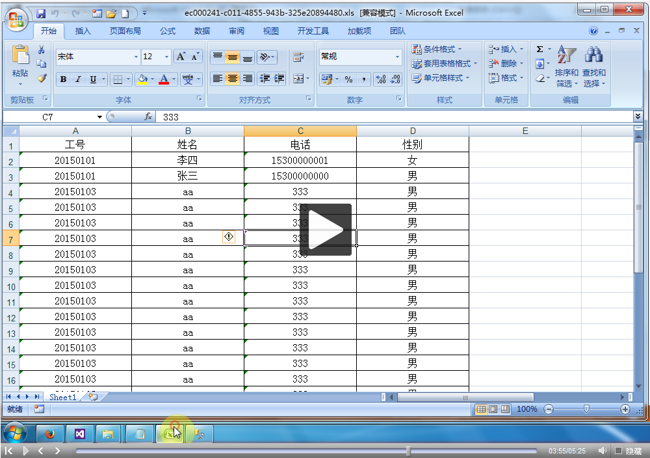Click the 排序和筛选 button
The width and height of the screenshot is (650, 458).
566,68
